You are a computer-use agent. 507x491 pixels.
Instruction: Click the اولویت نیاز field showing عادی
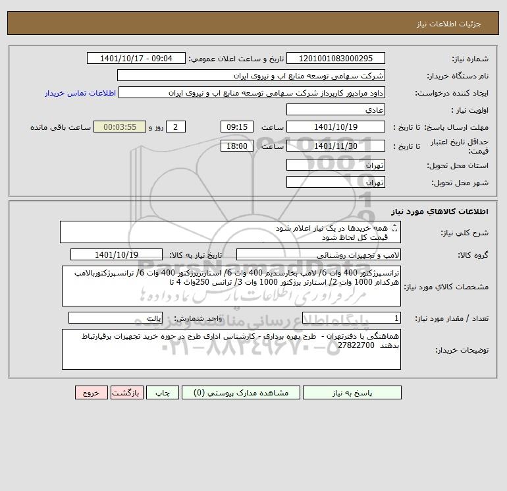click(336, 109)
